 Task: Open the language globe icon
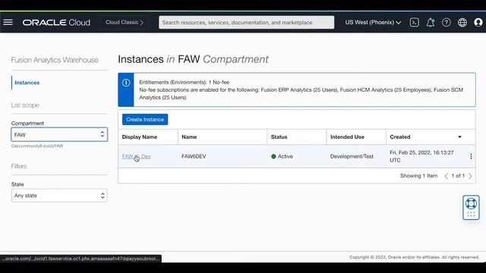click(x=462, y=22)
